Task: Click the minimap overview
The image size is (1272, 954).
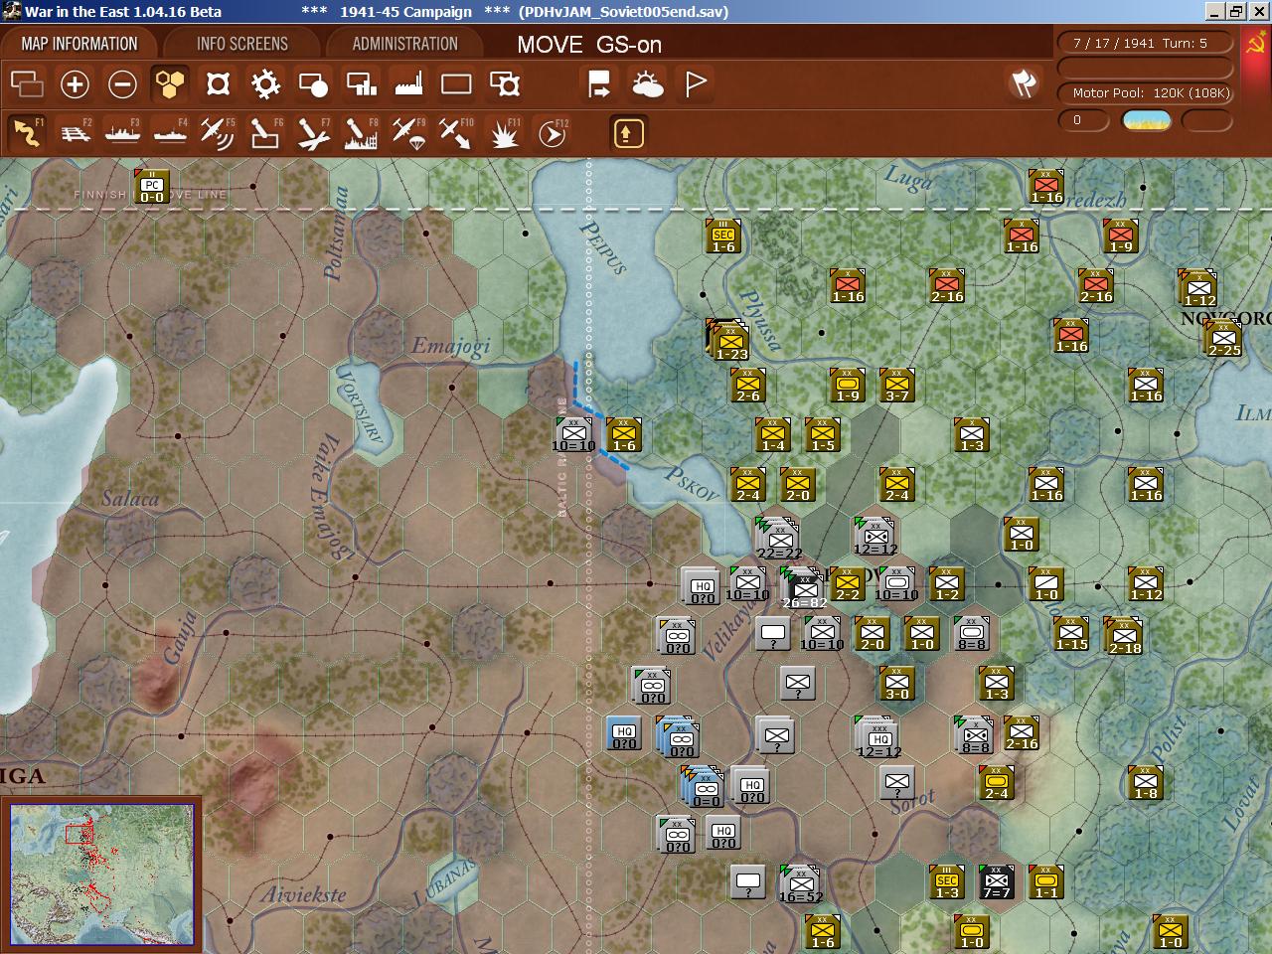Action: [x=101, y=874]
